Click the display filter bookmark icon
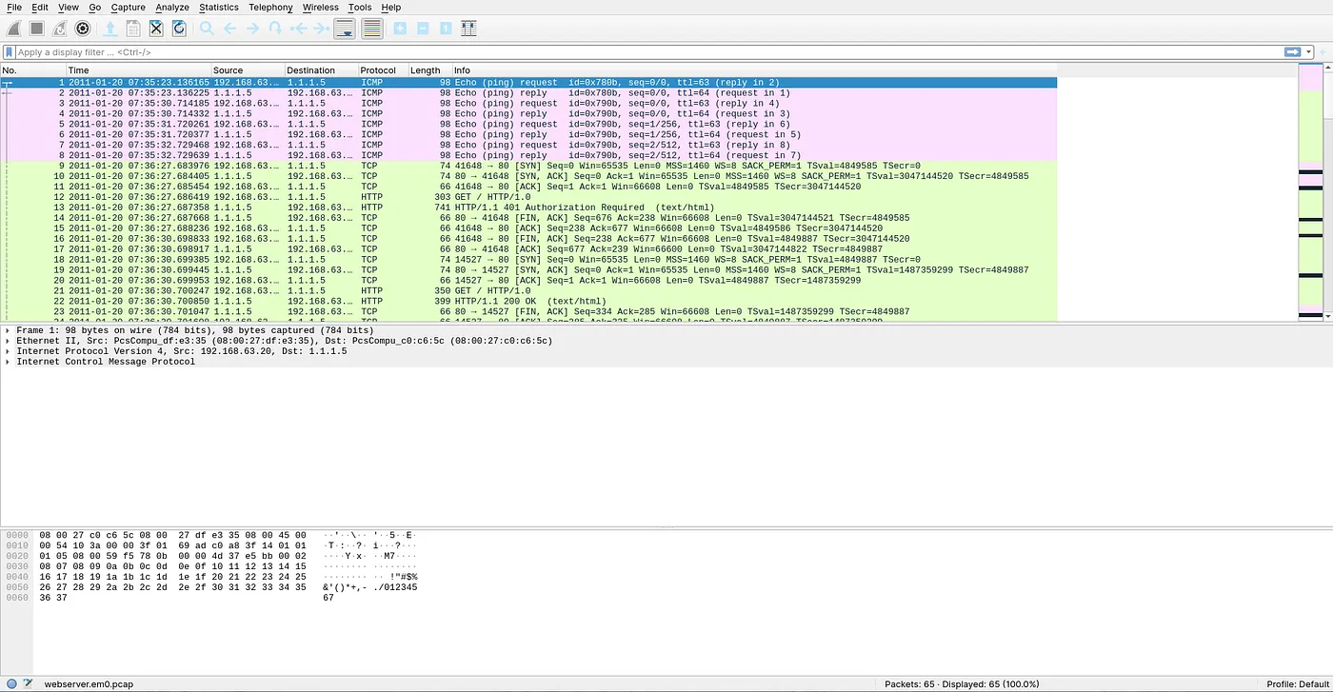The width and height of the screenshot is (1333, 692). point(10,52)
